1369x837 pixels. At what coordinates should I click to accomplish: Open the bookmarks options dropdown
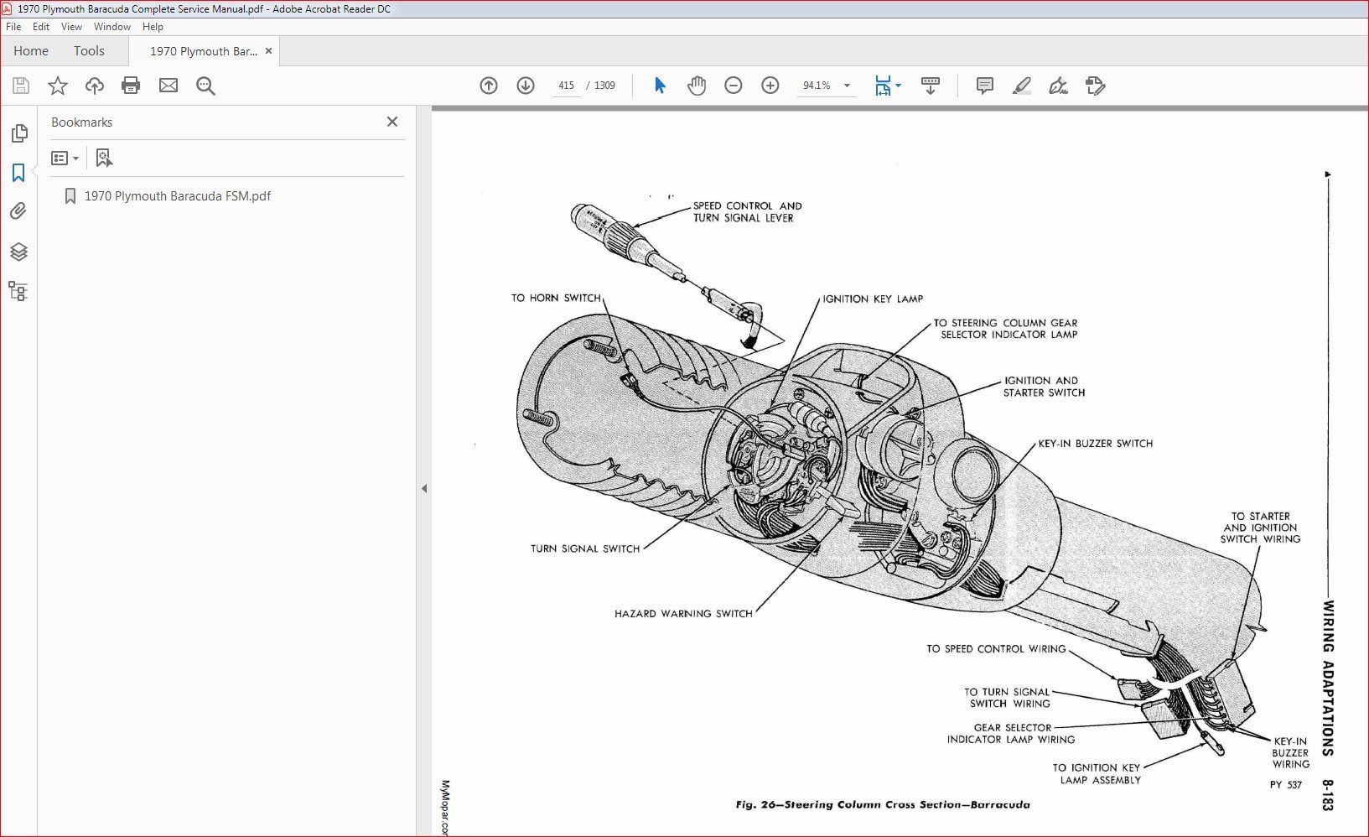pyautogui.click(x=65, y=158)
